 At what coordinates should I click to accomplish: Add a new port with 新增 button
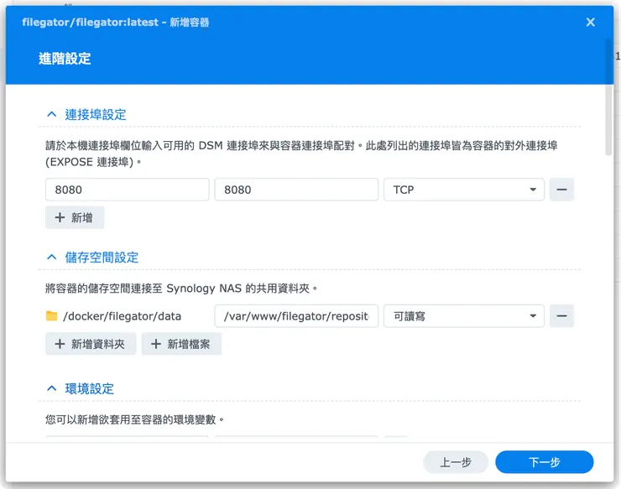75,217
